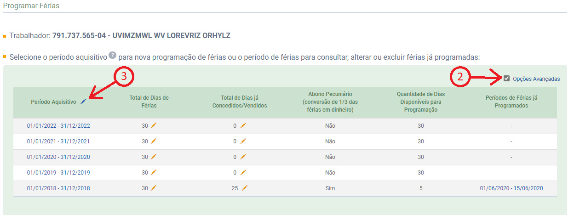
Task: Uncheck the Opções Avançadas checkbox
Action: 507,78
